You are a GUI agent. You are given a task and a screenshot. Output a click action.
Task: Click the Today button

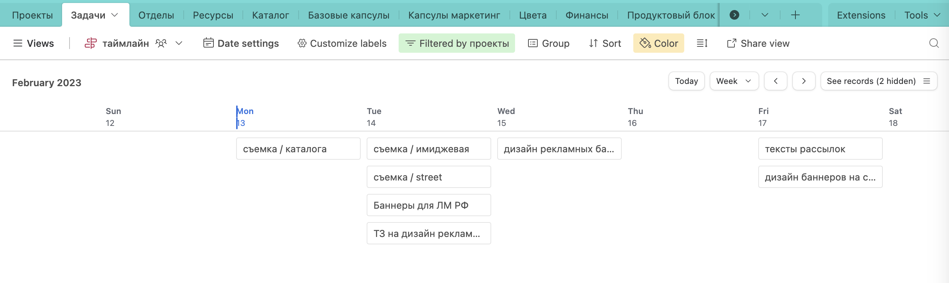tap(686, 81)
